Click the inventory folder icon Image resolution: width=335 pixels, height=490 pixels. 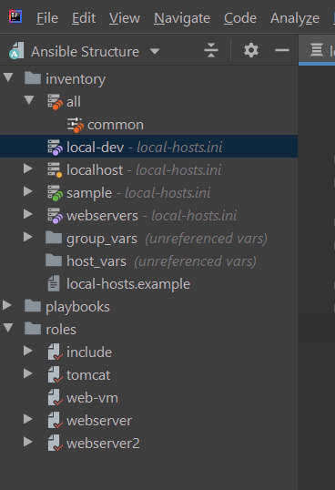[x=33, y=77]
